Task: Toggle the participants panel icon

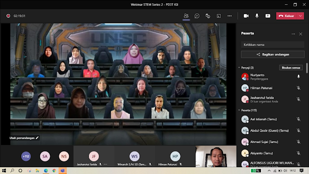Action: pyautogui.click(x=186, y=16)
